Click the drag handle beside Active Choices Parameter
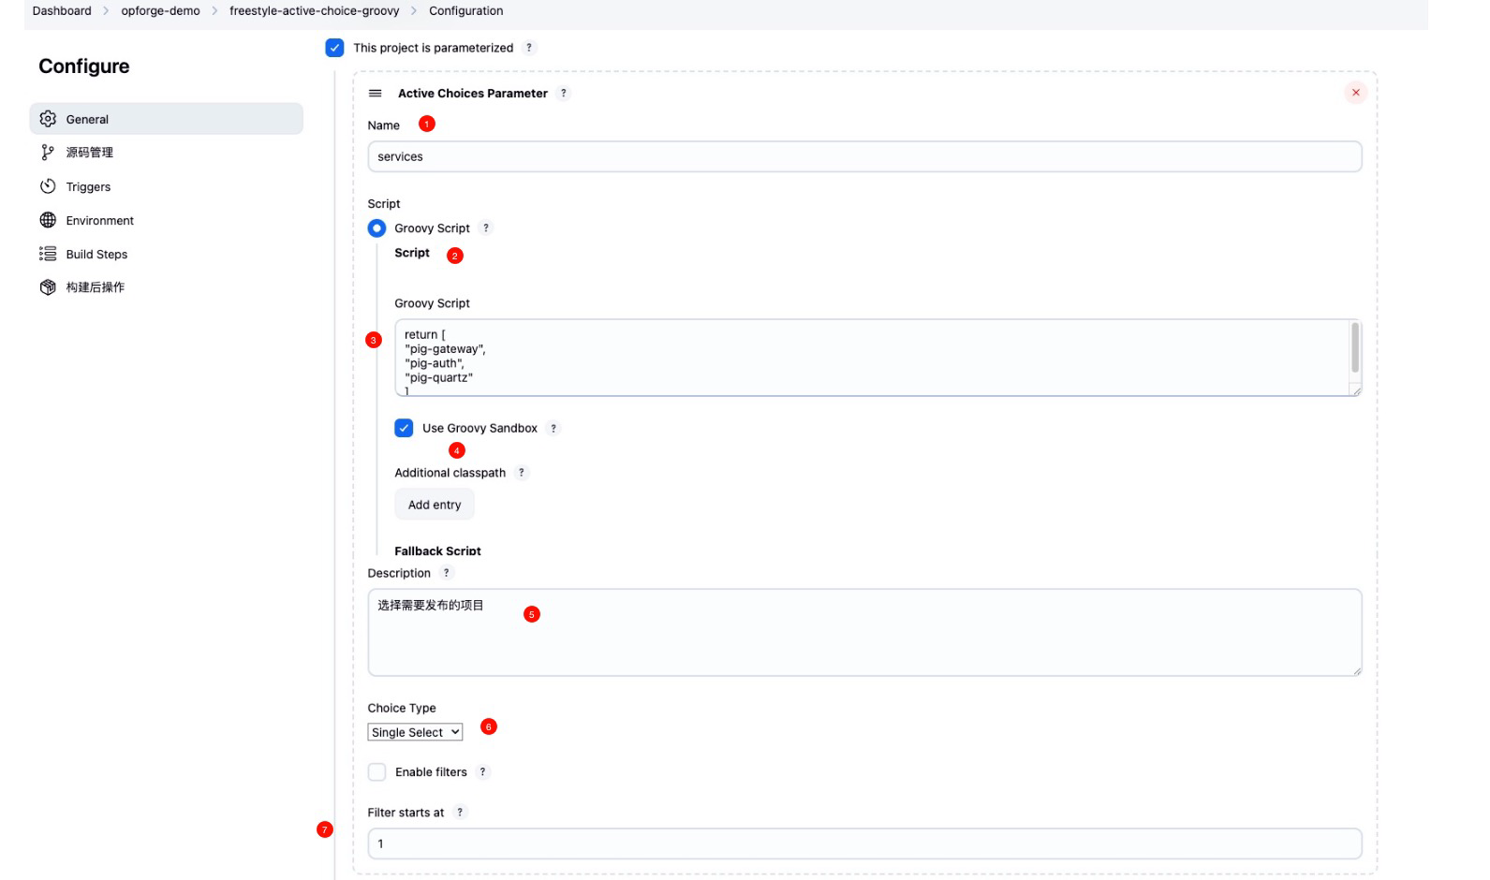The image size is (1490, 880). pyautogui.click(x=376, y=94)
